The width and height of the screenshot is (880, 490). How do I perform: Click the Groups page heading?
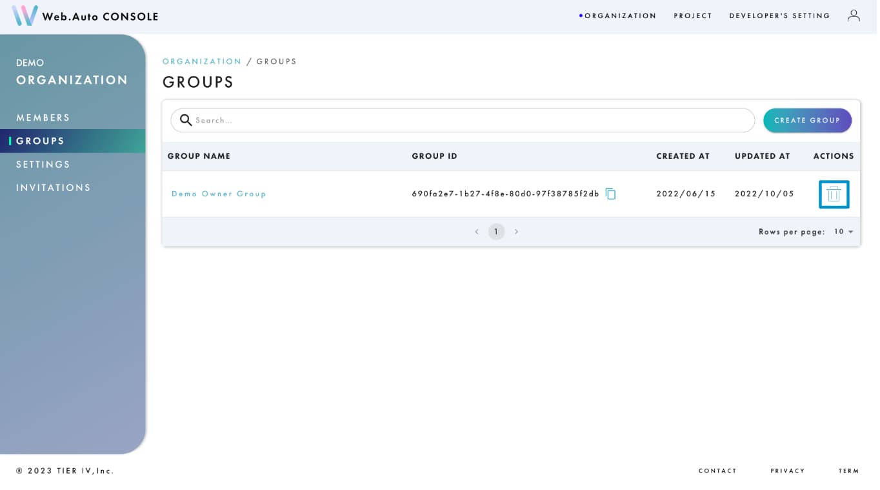[198, 82]
